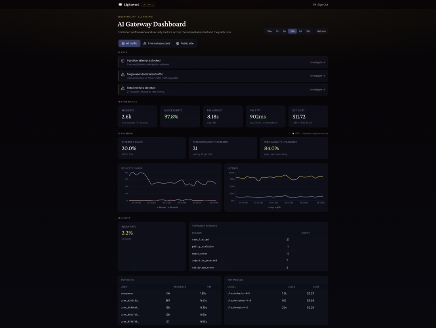Image resolution: width=436 pixels, height=328 pixels.
Task: Click the user_9f8e7d6 user row
Action: (169, 322)
